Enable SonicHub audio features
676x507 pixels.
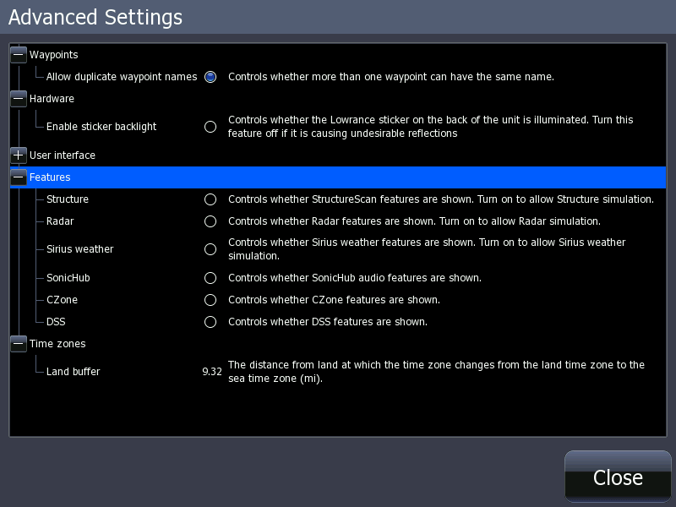tap(210, 277)
